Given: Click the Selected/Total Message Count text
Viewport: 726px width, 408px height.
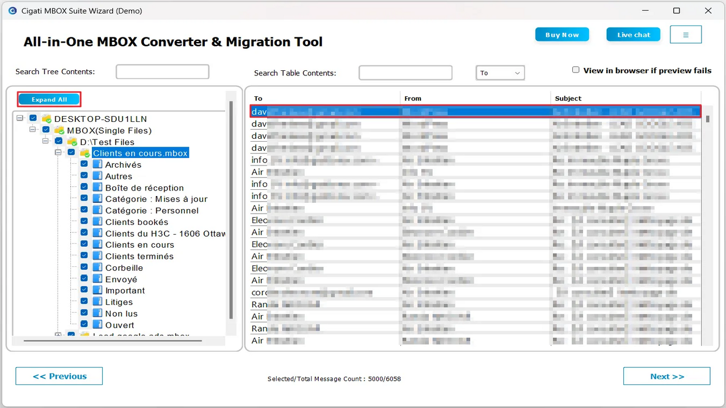Looking at the screenshot, I should 334,379.
